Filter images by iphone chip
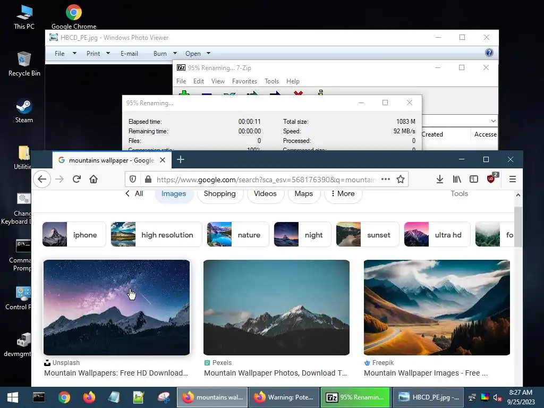 tap(74, 234)
